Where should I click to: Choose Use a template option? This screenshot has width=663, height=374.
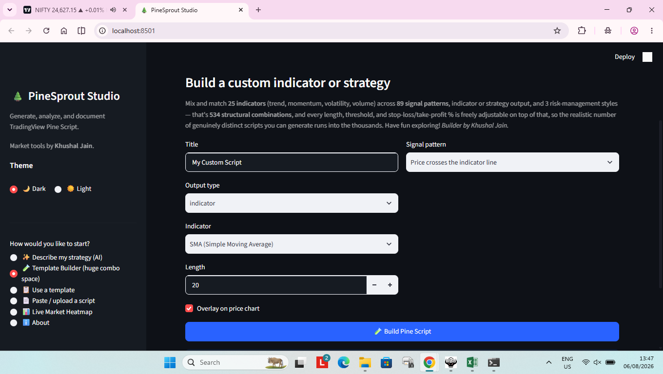14,290
